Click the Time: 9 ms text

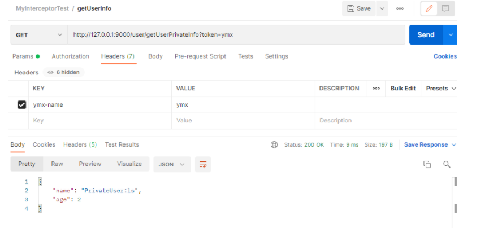344,145
